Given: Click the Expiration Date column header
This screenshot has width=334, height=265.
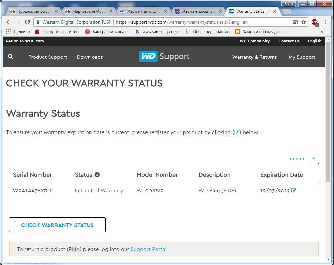Looking at the screenshot, I should tap(282, 175).
